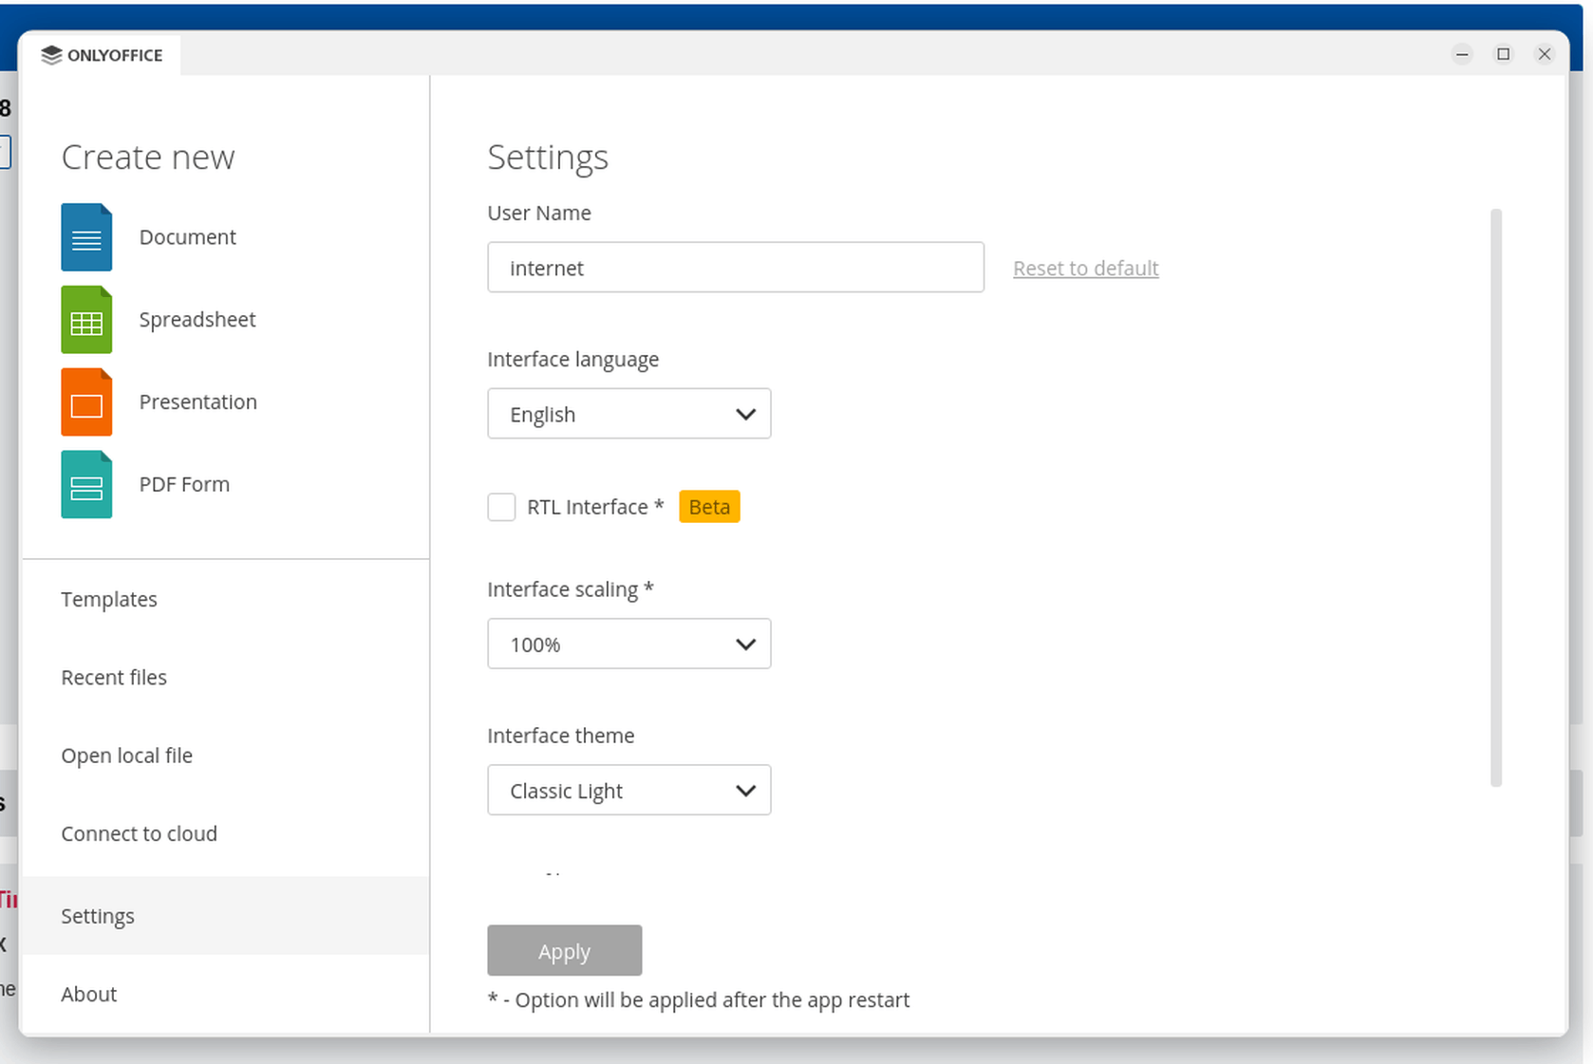This screenshot has width=1593, height=1064.
Task: Enable the RTL Interface option
Action: 501,506
